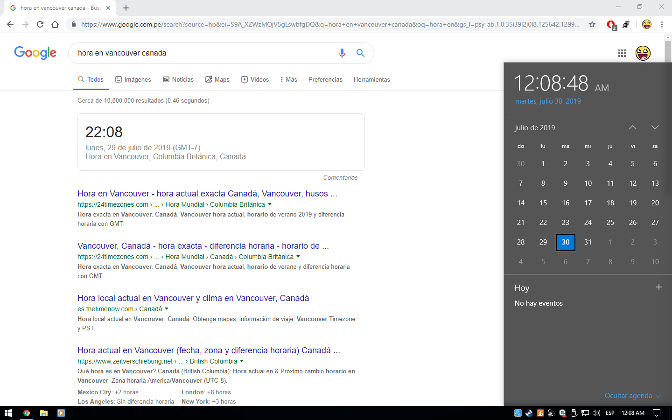672x420 pixels.
Task: Open the Google apps grid
Action: coord(622,53)
